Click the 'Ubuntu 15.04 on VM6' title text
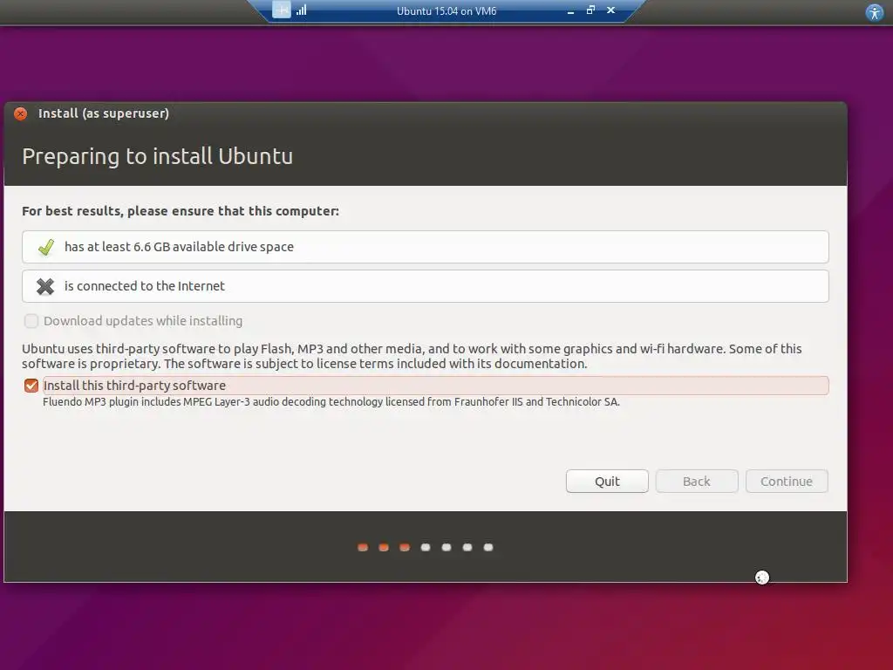 point(446,10)
